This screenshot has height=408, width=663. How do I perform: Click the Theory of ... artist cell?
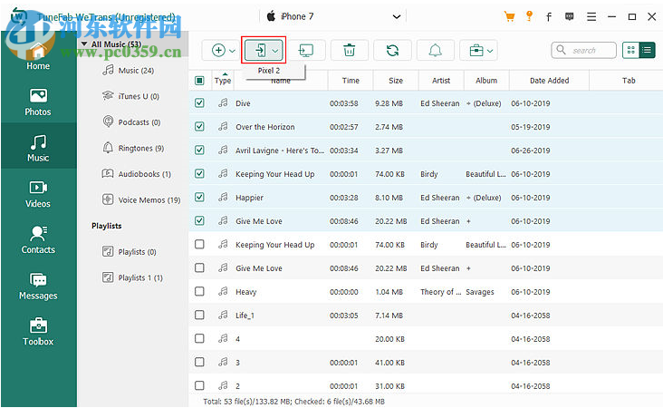click(x=440, y=292)
